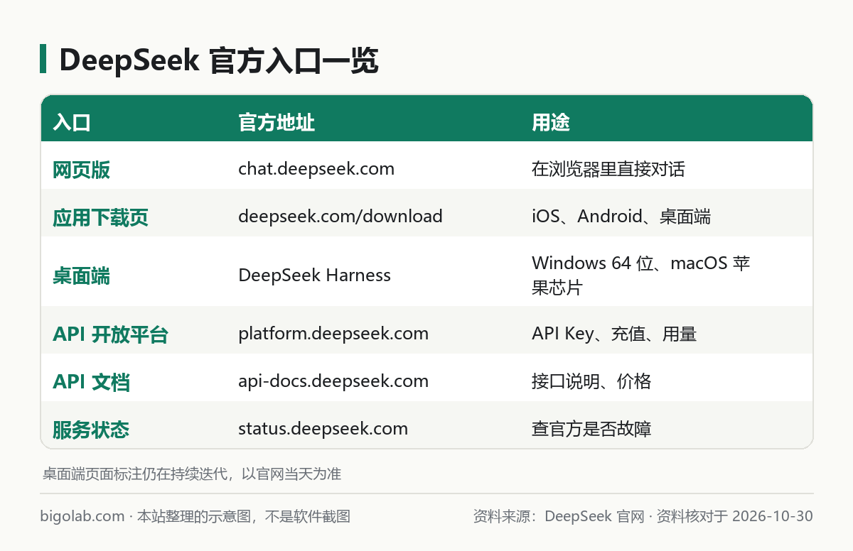
Task: Click the "官方地址" column header
Action: tap(277, 123)
